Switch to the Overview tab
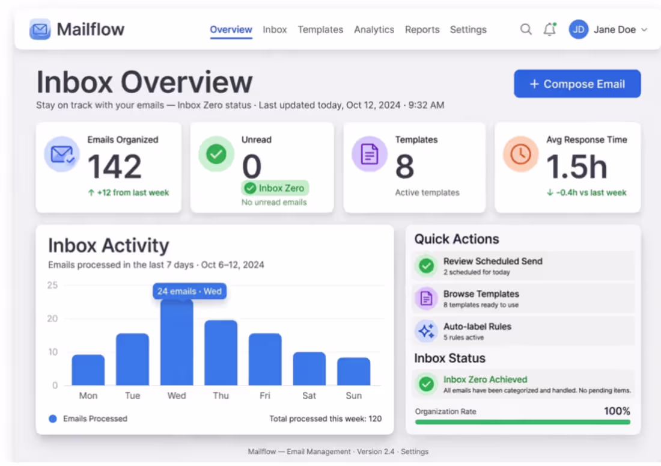661x466 pixels. pos(231,29)
